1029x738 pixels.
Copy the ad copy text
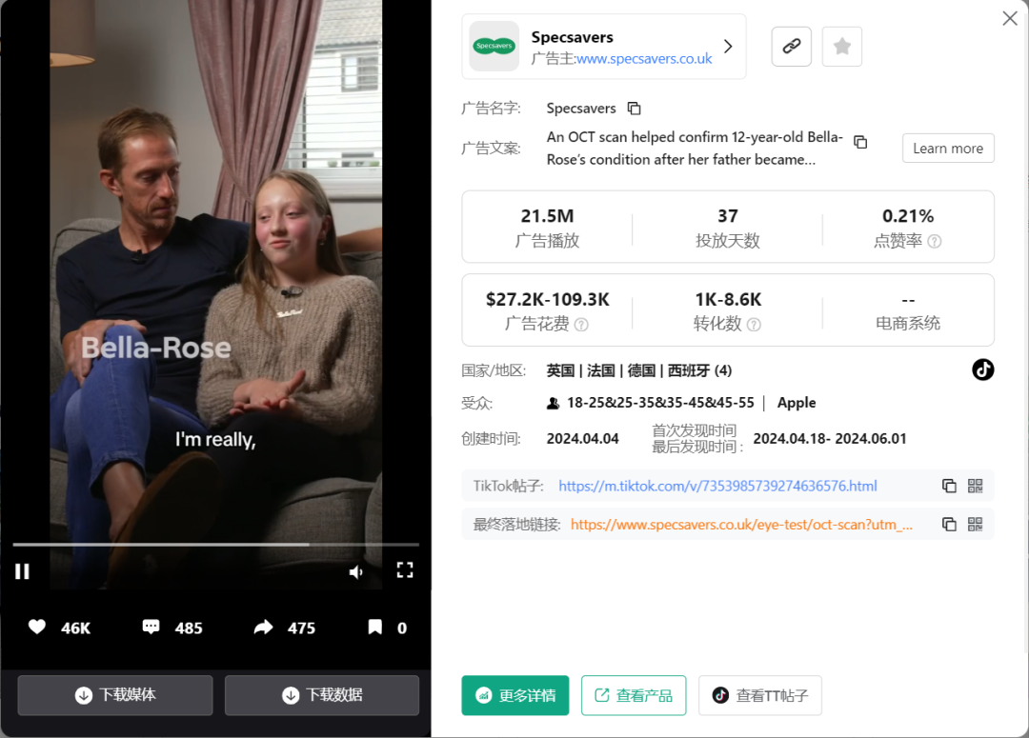860,142
